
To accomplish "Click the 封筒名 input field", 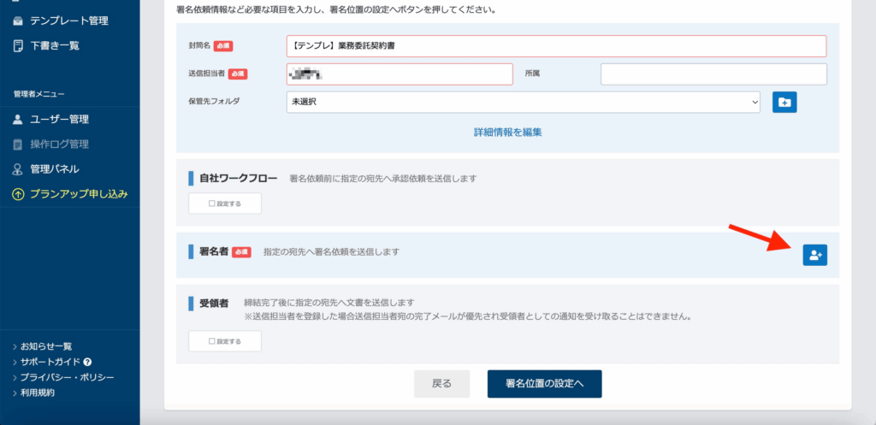I will [556, 46].
